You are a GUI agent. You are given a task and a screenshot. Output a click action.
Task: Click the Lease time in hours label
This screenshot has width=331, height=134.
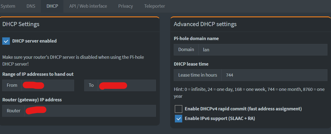point(198,75)
